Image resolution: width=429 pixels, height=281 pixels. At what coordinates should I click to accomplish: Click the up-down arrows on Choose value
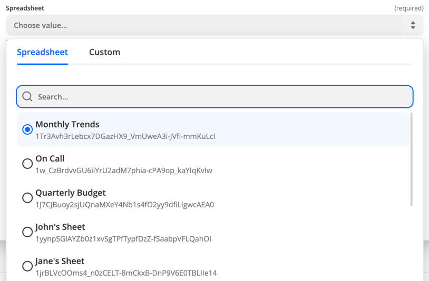coord(413,25)
